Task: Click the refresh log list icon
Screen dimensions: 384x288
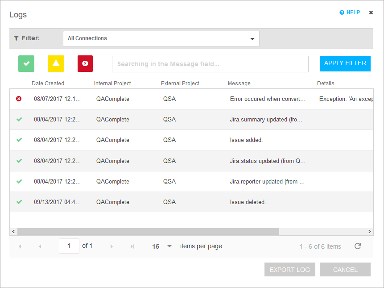Action: tap(358, 246)
